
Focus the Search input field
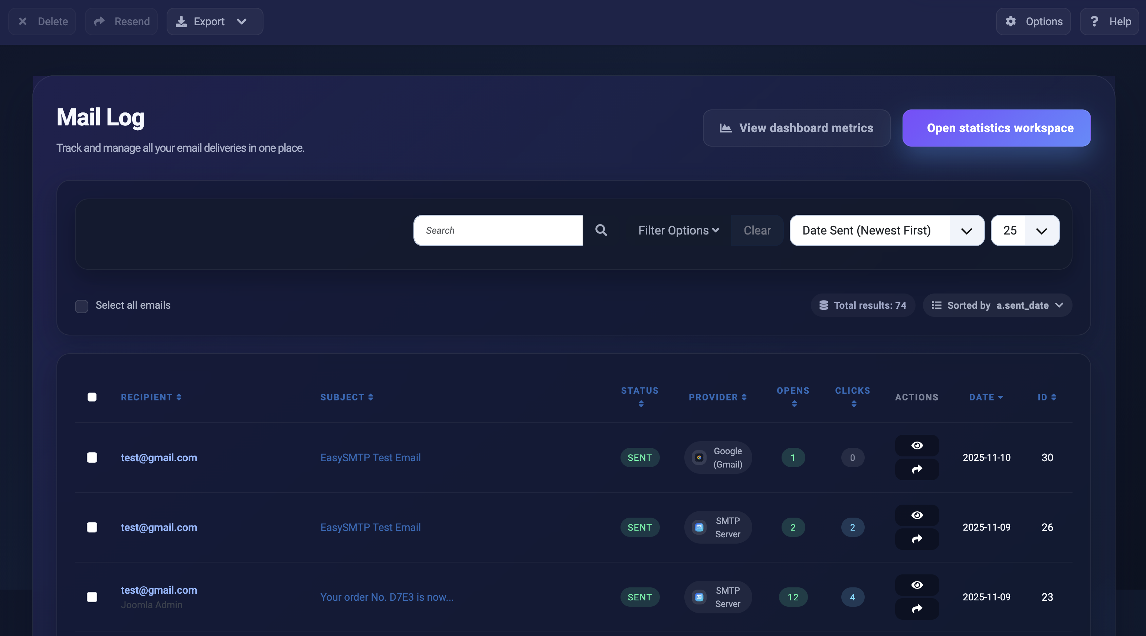[498, 230]
